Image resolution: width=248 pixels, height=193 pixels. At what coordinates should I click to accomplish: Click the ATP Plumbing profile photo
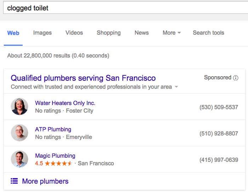[19, 133]
